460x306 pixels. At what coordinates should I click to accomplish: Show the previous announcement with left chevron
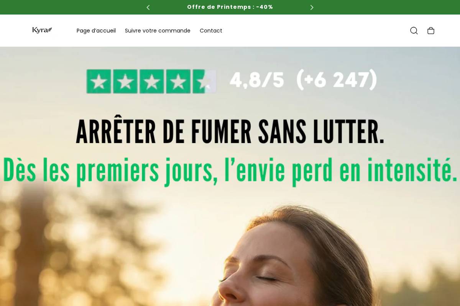pos(148,7)
